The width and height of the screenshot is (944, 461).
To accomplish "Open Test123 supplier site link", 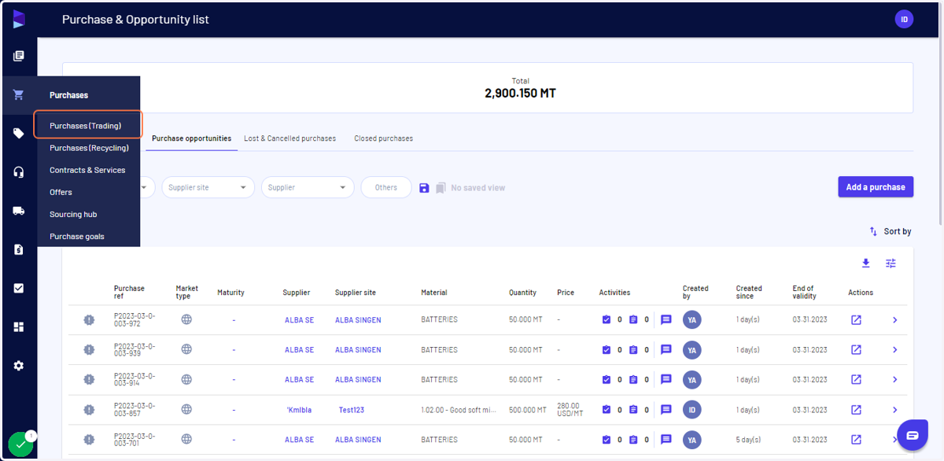I will (x=352, y=410).
